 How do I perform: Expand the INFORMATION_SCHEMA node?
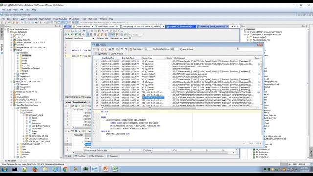pos(24,136)
